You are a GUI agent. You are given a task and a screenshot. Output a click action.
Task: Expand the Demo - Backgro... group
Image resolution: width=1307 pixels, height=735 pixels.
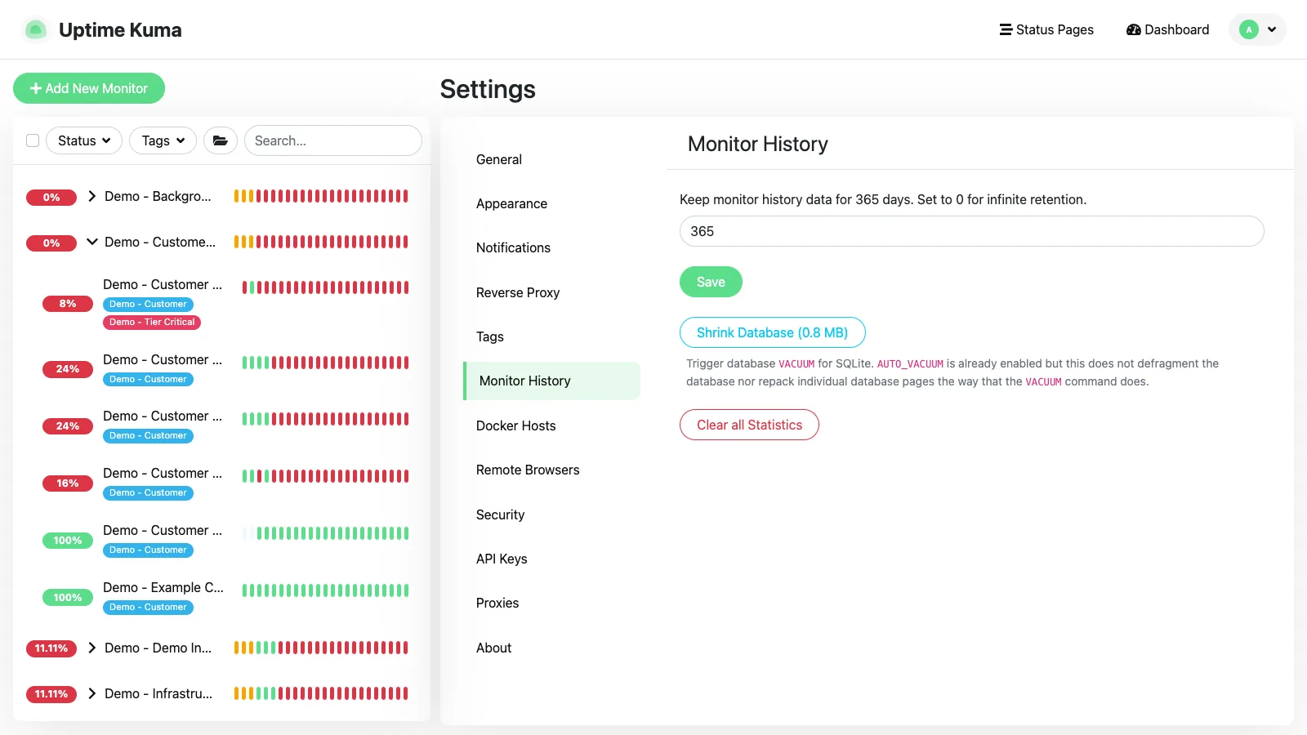click(92, 196)
